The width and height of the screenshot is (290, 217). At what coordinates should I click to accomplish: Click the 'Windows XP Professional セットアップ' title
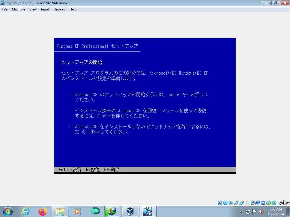tap(97, 46)
